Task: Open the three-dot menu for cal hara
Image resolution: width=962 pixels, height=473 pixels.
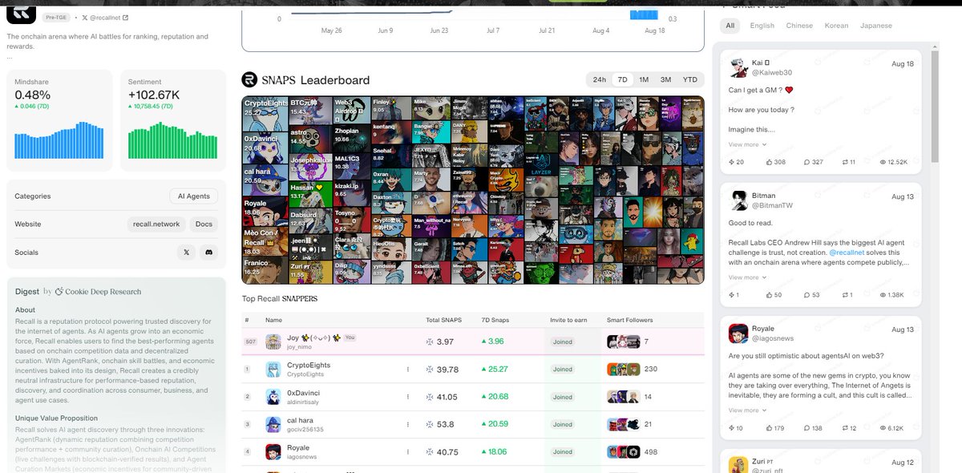Action: click(408, 424)
